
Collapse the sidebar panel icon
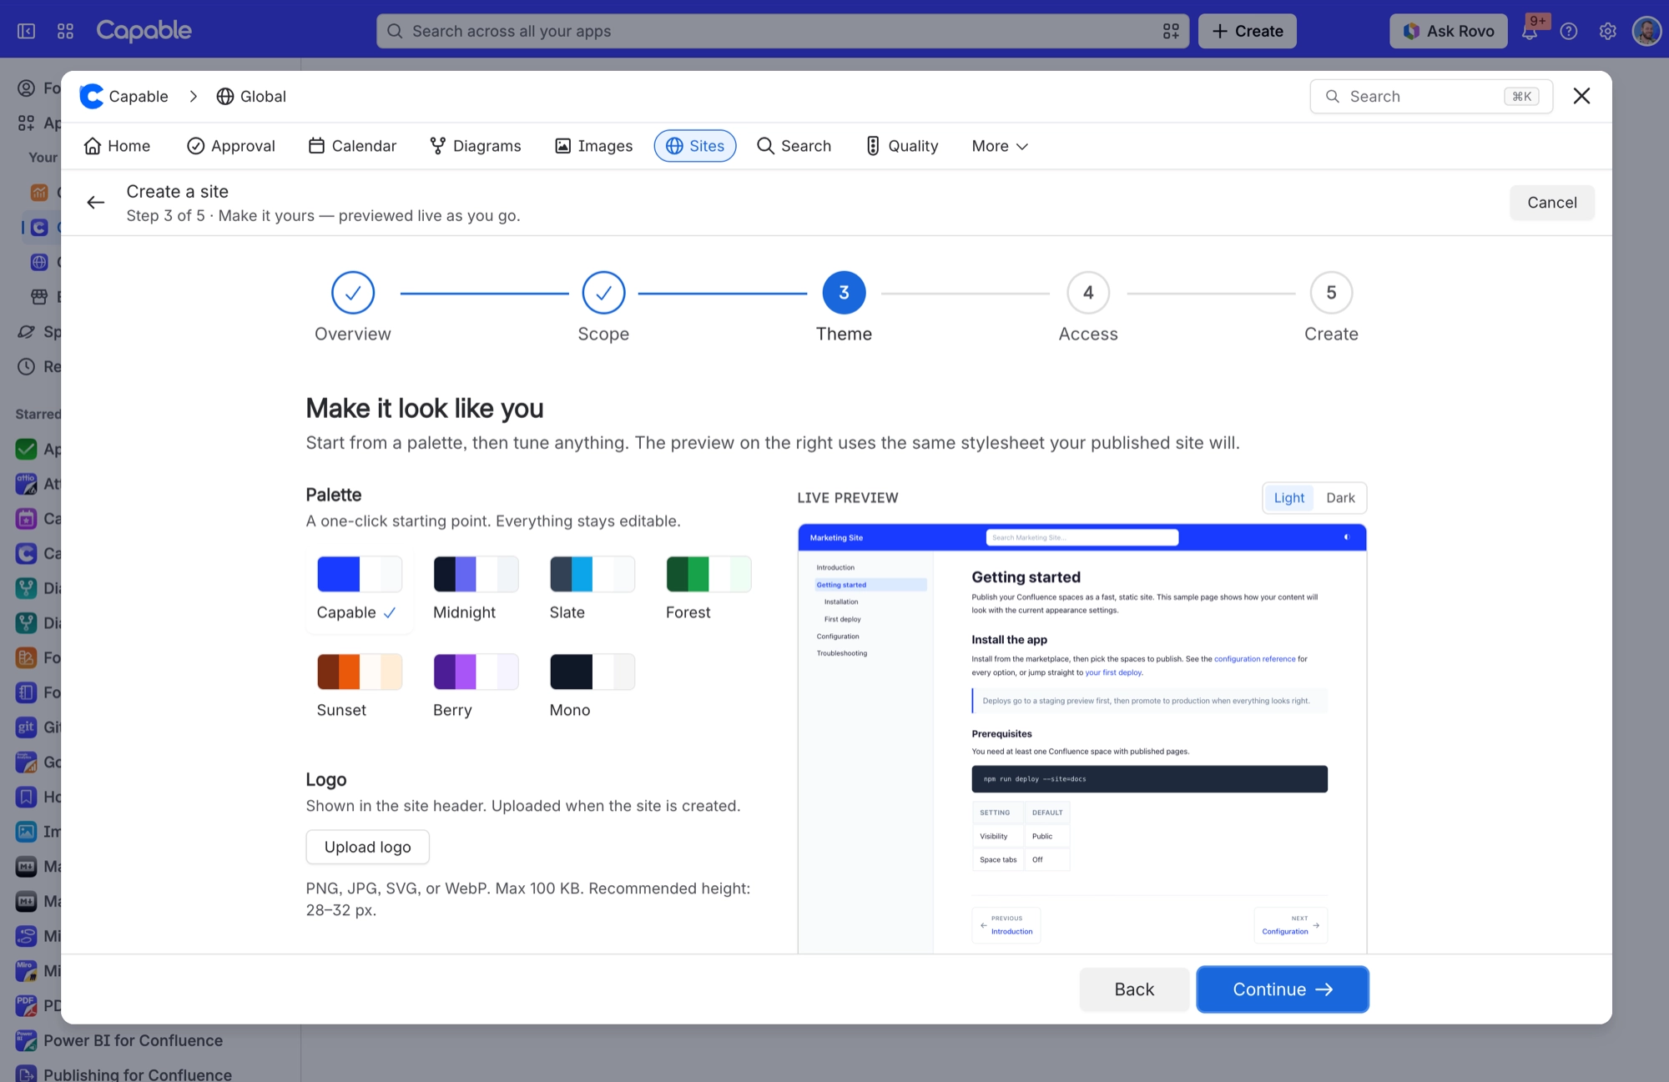[26, 31]
